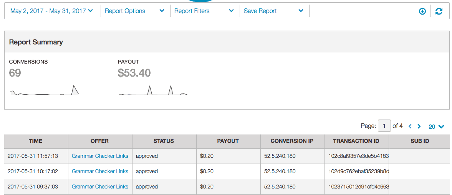Open Grammar Checker Links offer at 10:17:02

100,171
